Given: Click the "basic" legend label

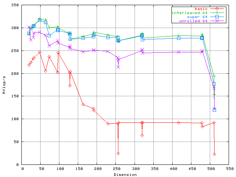Looking at the screenshot, I should (x=201, y=8).
